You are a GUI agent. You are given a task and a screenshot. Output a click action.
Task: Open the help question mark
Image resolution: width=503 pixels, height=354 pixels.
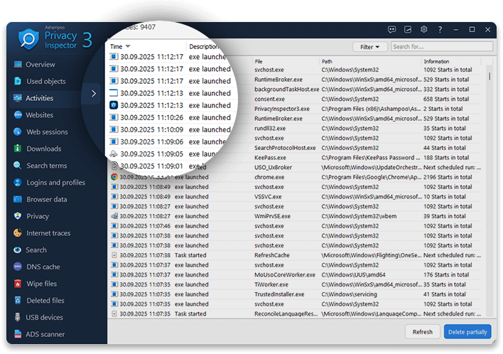(x=440, y=29)
